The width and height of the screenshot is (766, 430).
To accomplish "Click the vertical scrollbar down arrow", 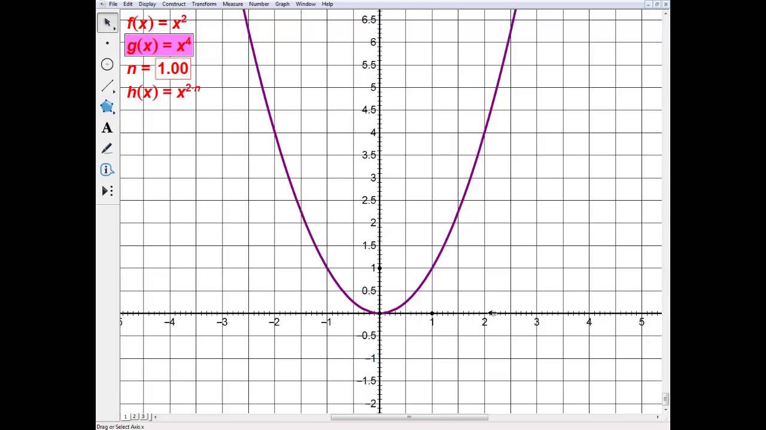I will (x=666, y=410).
